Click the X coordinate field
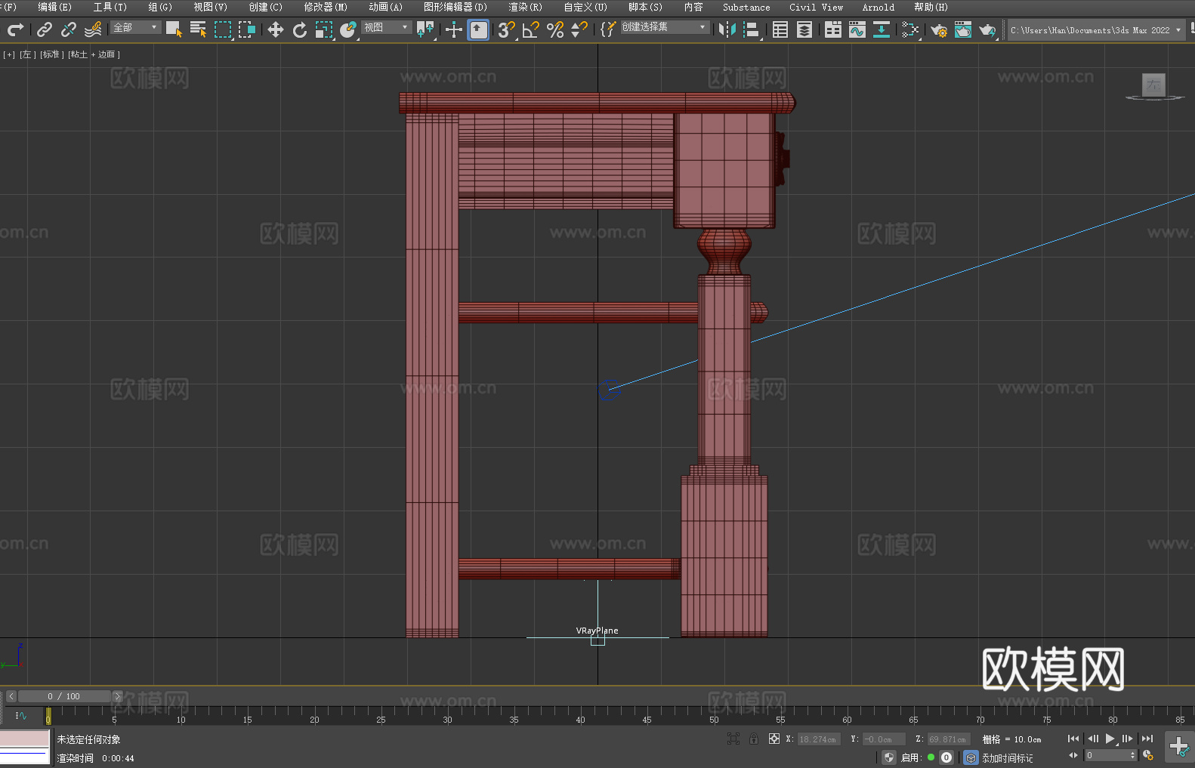 (817, 739)
